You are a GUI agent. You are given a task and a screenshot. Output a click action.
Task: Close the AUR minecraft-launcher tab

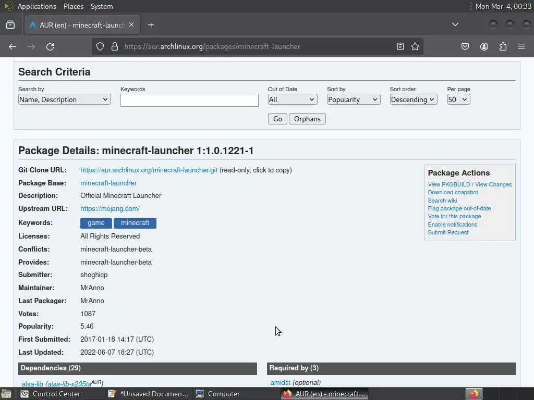pyautogui.click(x=131, y=24)
